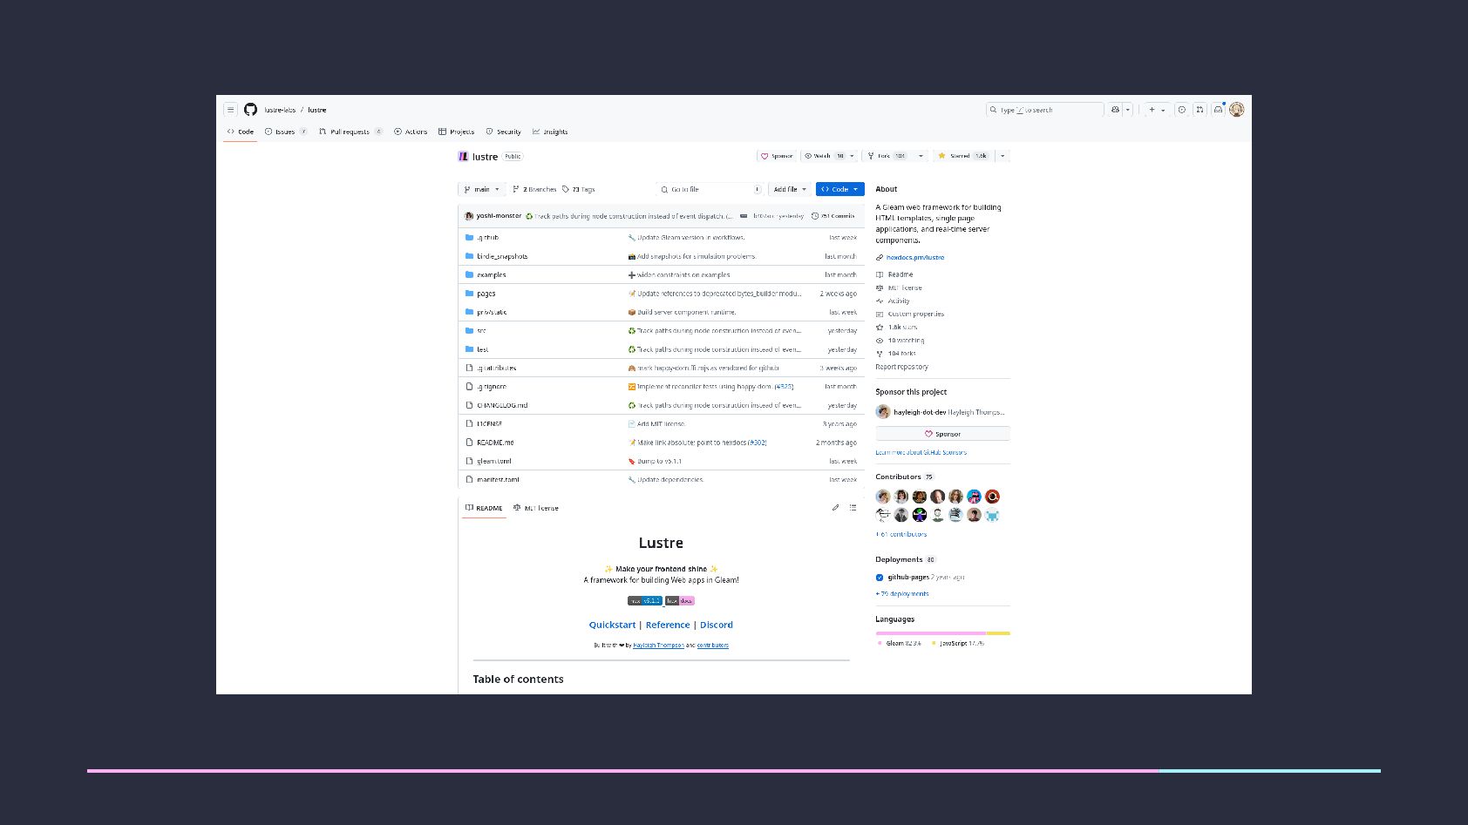Open the 2 Branches link

534,189
